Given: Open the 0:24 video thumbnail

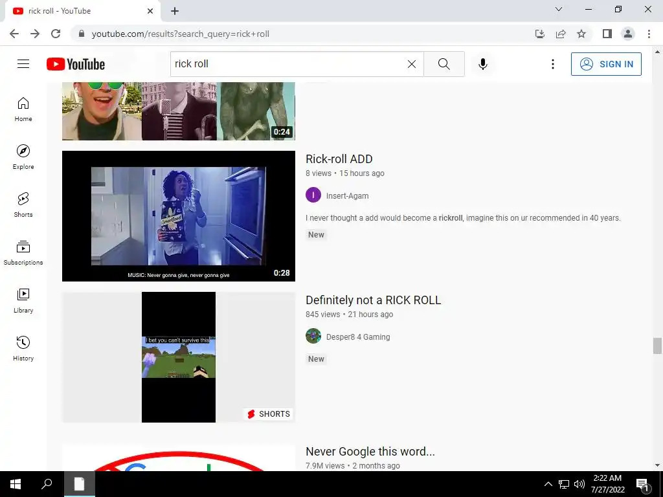Looking at the screenshot, I should (179, 111).
